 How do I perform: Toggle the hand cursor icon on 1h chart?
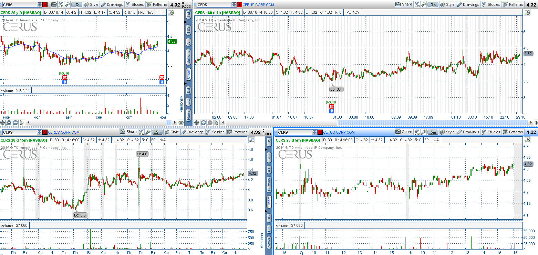pyautogui.click(x=527, y=12)
